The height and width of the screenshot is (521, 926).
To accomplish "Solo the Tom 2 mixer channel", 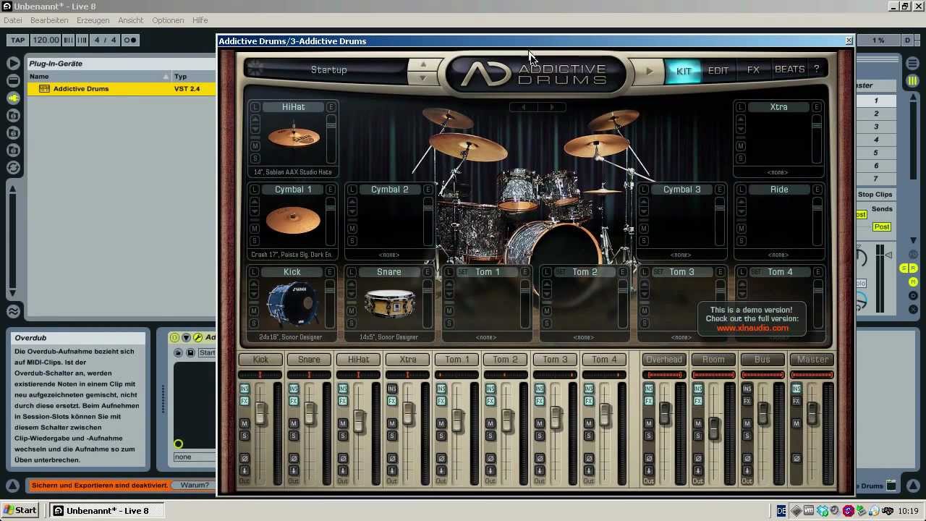I will pyautogui.click(x=490, y=436).
